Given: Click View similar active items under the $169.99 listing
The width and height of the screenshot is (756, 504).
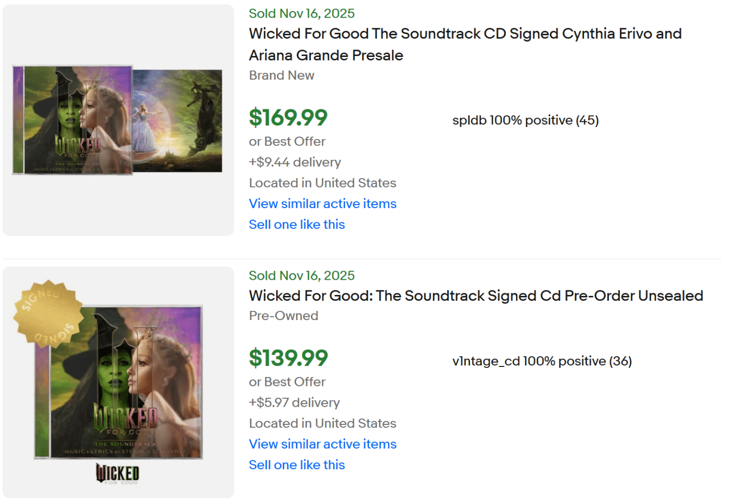Looking at the screenshot, I should pyautogui.click(x=323, y=204).
